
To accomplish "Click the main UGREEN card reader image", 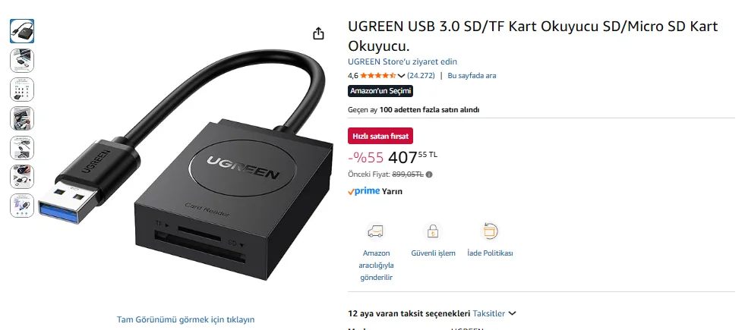I will [x=183, y=165].
